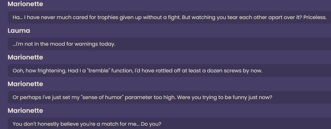Select the "You don't honestly believe" dialogue line
Image resolution: width=331 pixels, height=129 pixels.
tap(169, 123)
